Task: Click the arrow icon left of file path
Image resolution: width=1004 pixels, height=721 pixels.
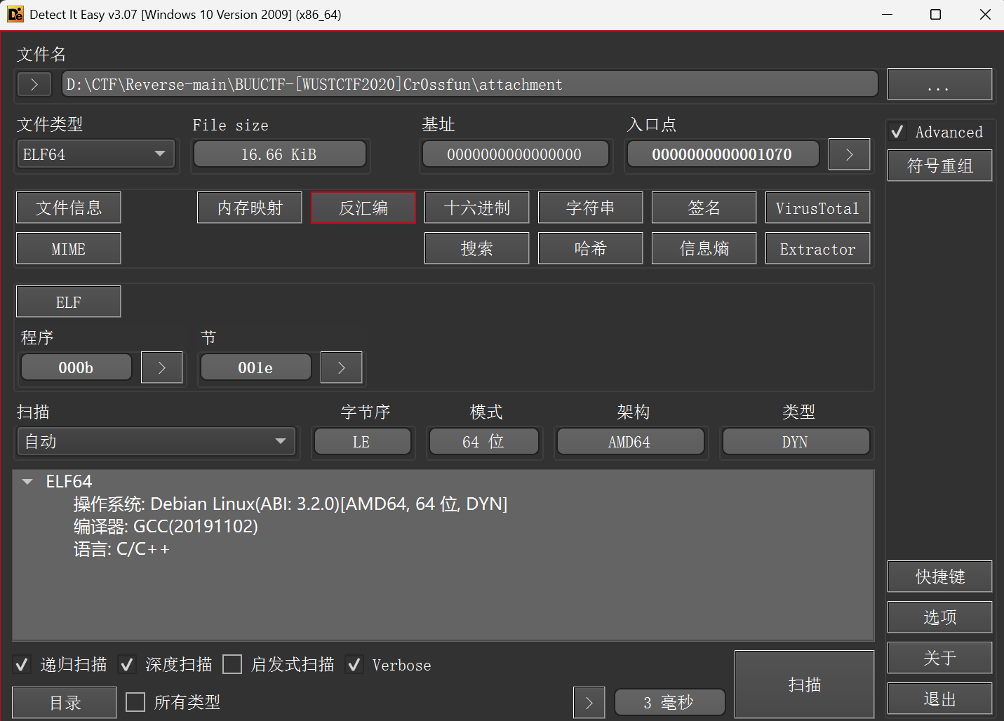Action: 34,85
